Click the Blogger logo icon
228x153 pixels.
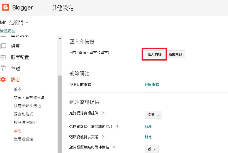(6, 7)
